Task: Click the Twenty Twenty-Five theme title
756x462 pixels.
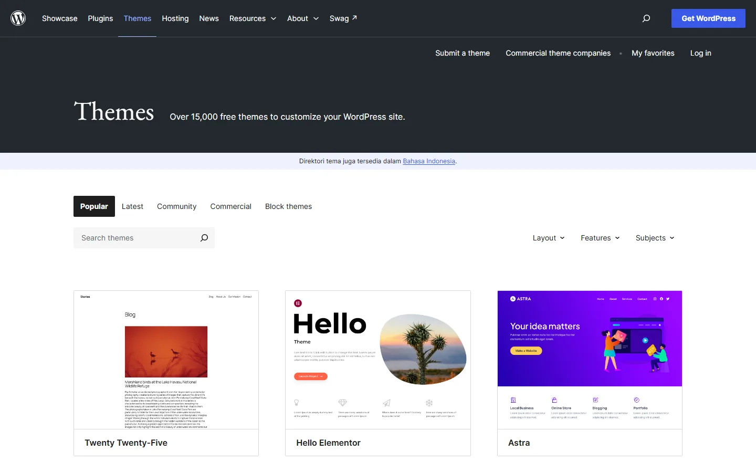Action: pos(126,443)
